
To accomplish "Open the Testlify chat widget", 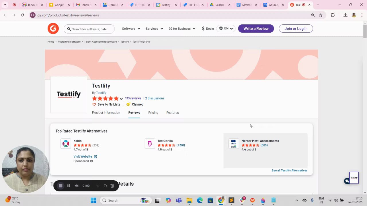I will pos(347,181).
